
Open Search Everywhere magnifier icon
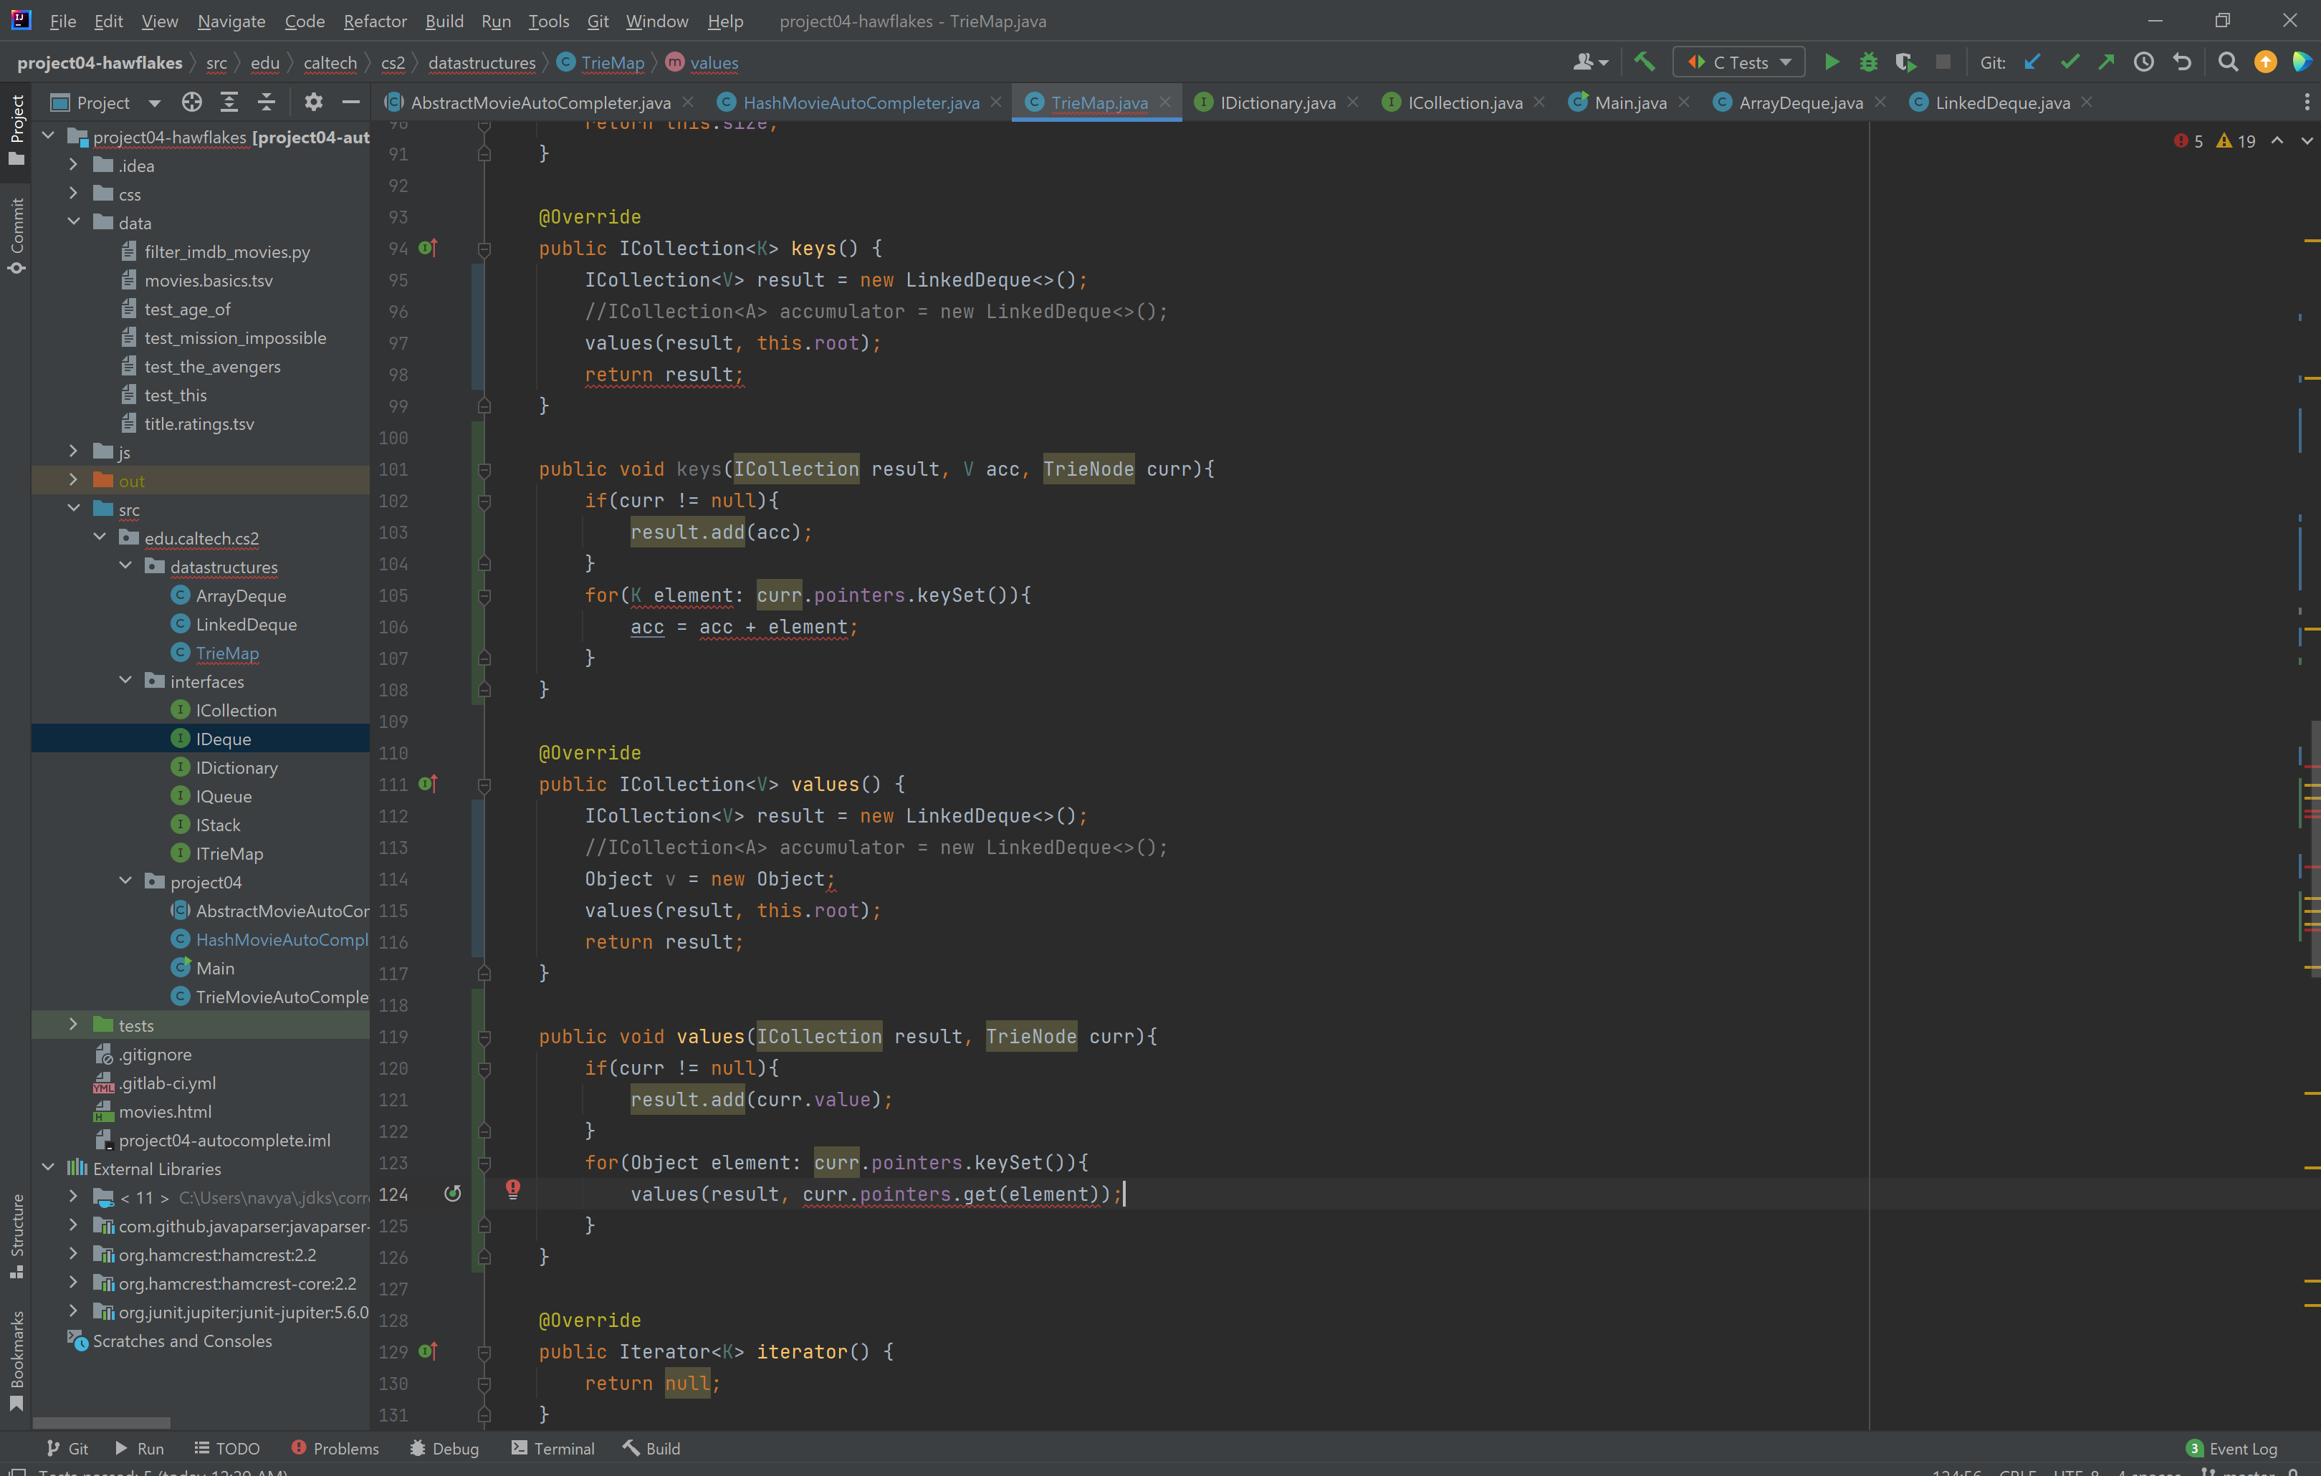point(2228,62)
